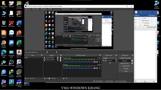The width and height of the screenshot is (161, 90).
Task: Click Thoát to exit OBS
Action: [126, 71]
